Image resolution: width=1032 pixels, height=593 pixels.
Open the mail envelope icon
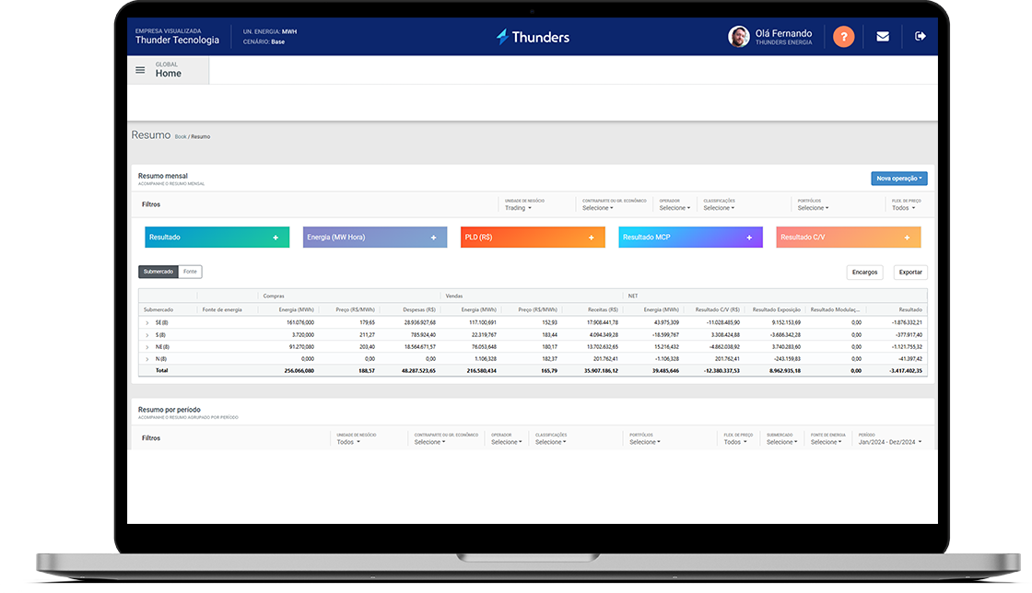(x=883, y=37)
